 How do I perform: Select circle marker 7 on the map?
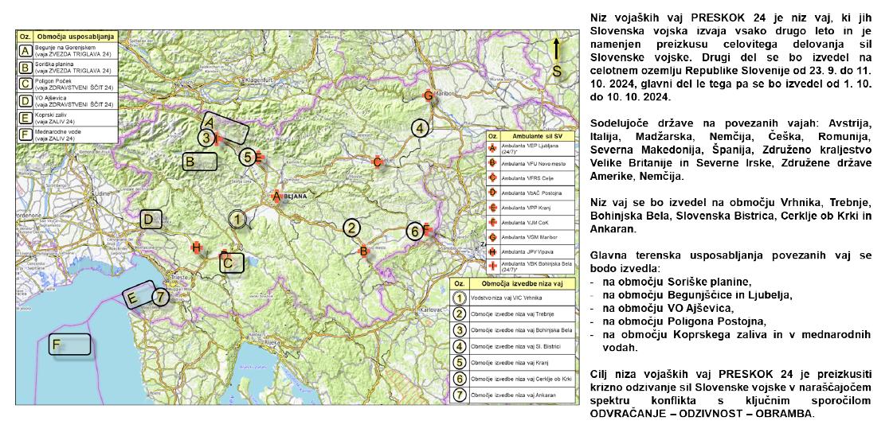[x=161, y=296]
